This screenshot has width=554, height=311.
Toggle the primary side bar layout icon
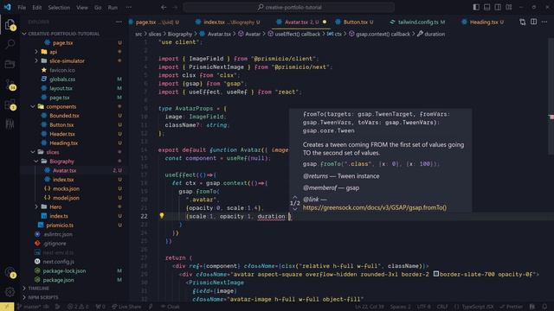[476, 8]
